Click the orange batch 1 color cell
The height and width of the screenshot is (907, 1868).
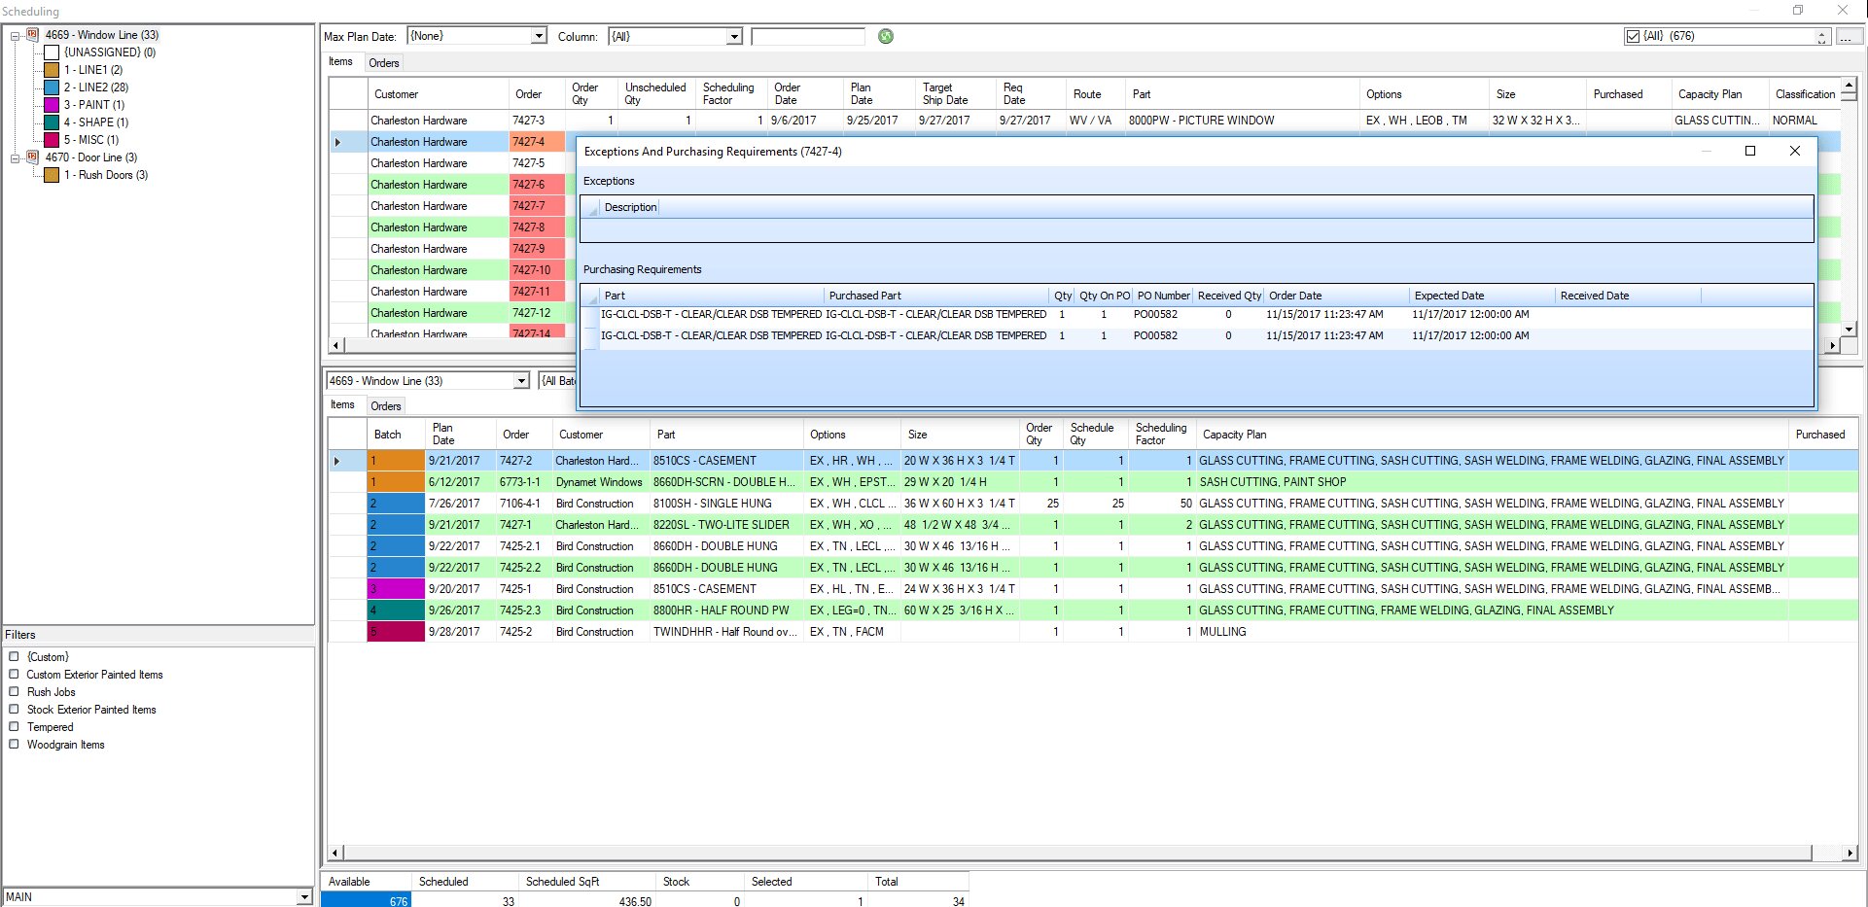[x=396, y=461]
